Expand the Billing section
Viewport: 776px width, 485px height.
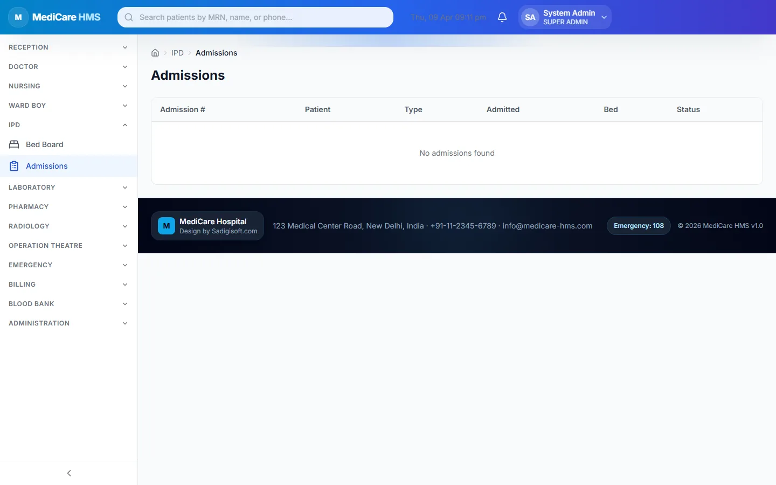pyautogui.click(x=68, y=285)
